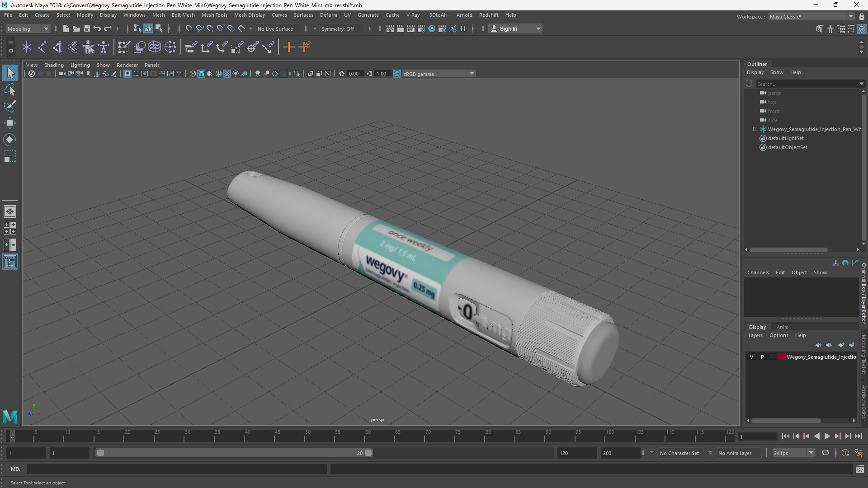Open Outliner Display menu

[755, 72]
